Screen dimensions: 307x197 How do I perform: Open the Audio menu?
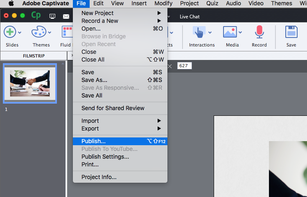tap(233, 3)
